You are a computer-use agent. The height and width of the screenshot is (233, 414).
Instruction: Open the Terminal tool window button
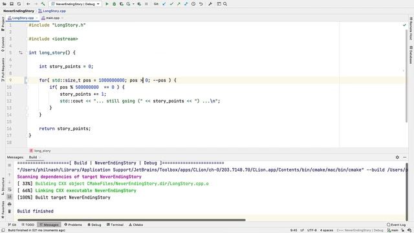pos(115,225)
